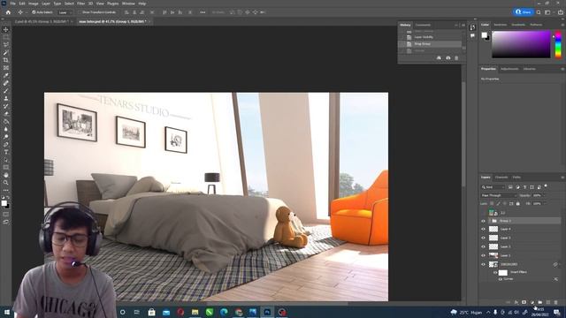The height and width of the screenshot is (318, 566).
Task: Create a new group folder icon
Action: [540, 302]
